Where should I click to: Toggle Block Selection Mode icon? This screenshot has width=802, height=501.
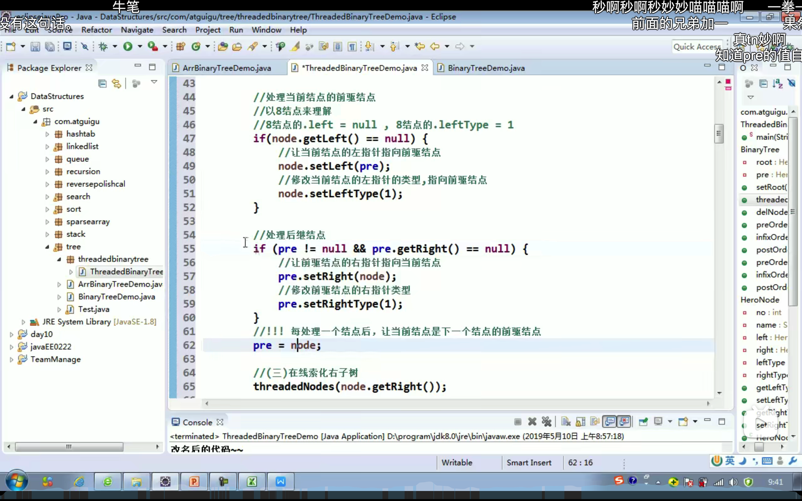338,46
